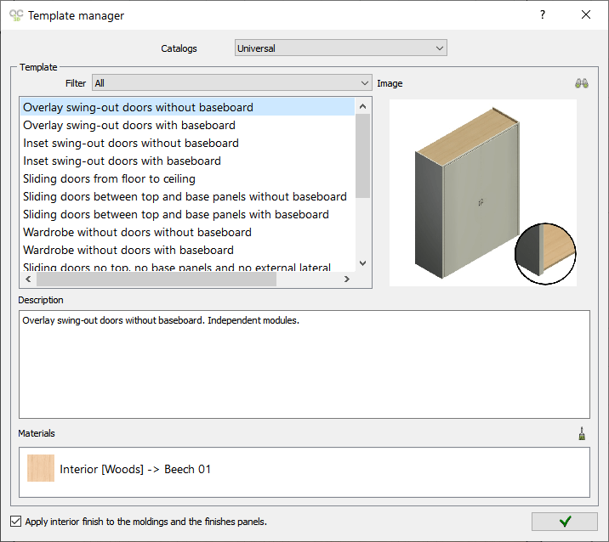
Task: Select Overlay swing-out doors with baseboard
Action: [x=187, y=125]
